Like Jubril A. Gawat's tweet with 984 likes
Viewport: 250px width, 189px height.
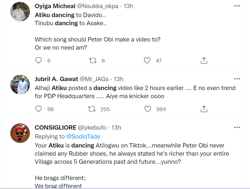click(x=147, y=109)
